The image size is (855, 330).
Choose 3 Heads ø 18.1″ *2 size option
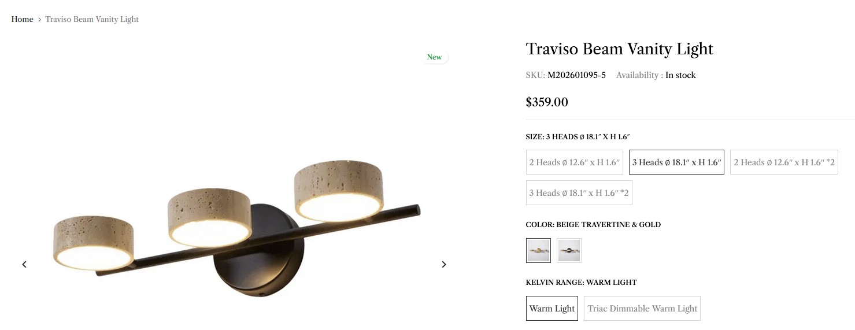579,193
